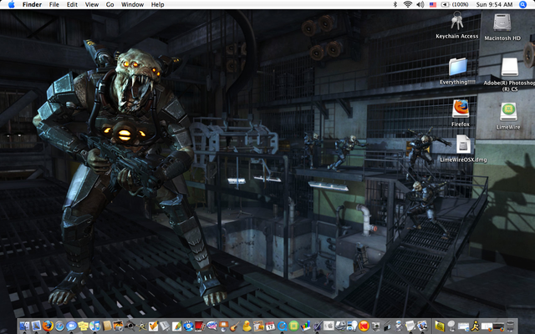Select the LimeWireOSX.dmg file
This screenshot has height=334, width=535.
462,144
